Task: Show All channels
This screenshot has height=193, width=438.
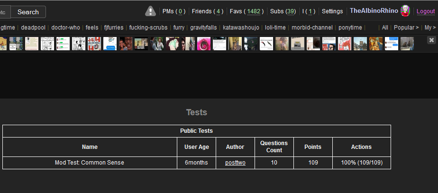Action: 385,28
